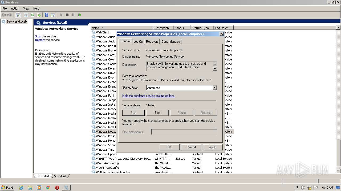This screenshot has width=341, height=191.
Task: Open the View menu
Action: click(x=26, y=8)
